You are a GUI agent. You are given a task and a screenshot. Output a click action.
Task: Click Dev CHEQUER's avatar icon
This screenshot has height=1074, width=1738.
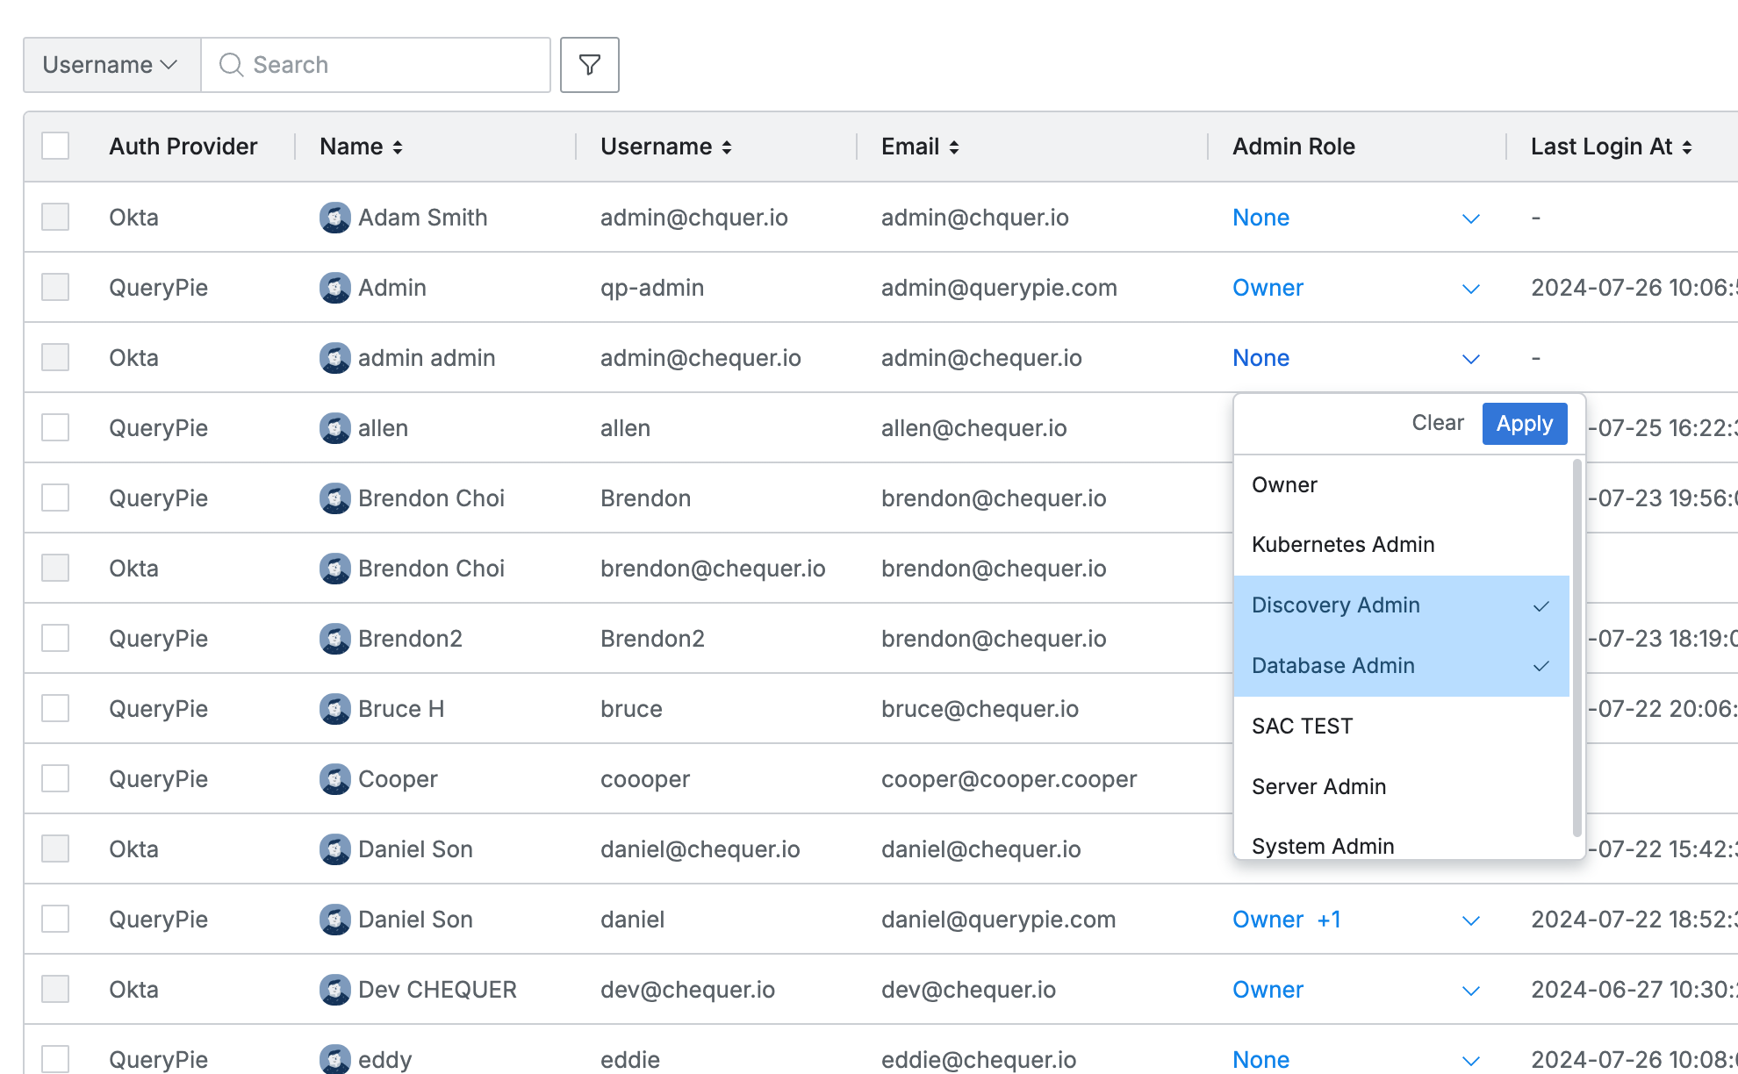[x=334, y=989]
